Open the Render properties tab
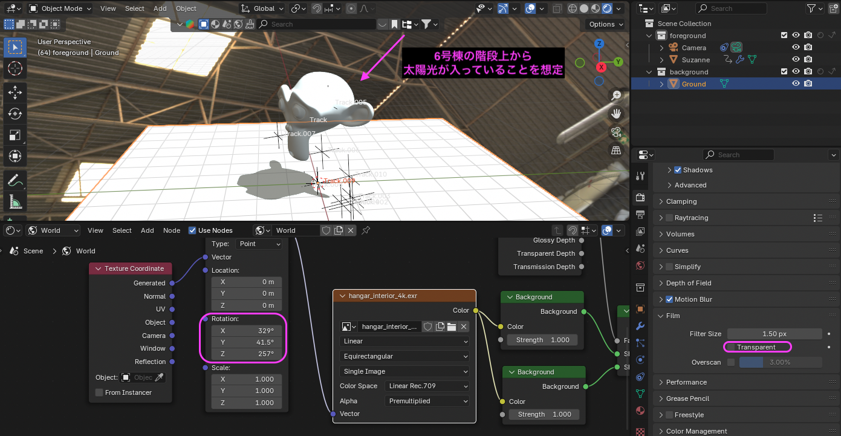The width and height of the screenshot is (841, 436). pos(640,197)
